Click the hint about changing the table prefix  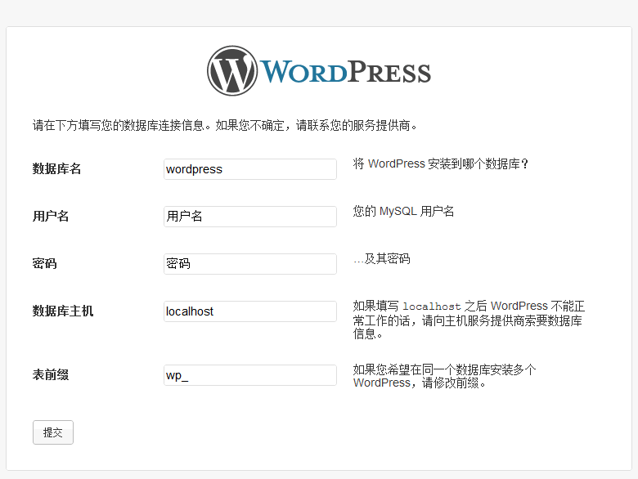click(x=444, y=376)
